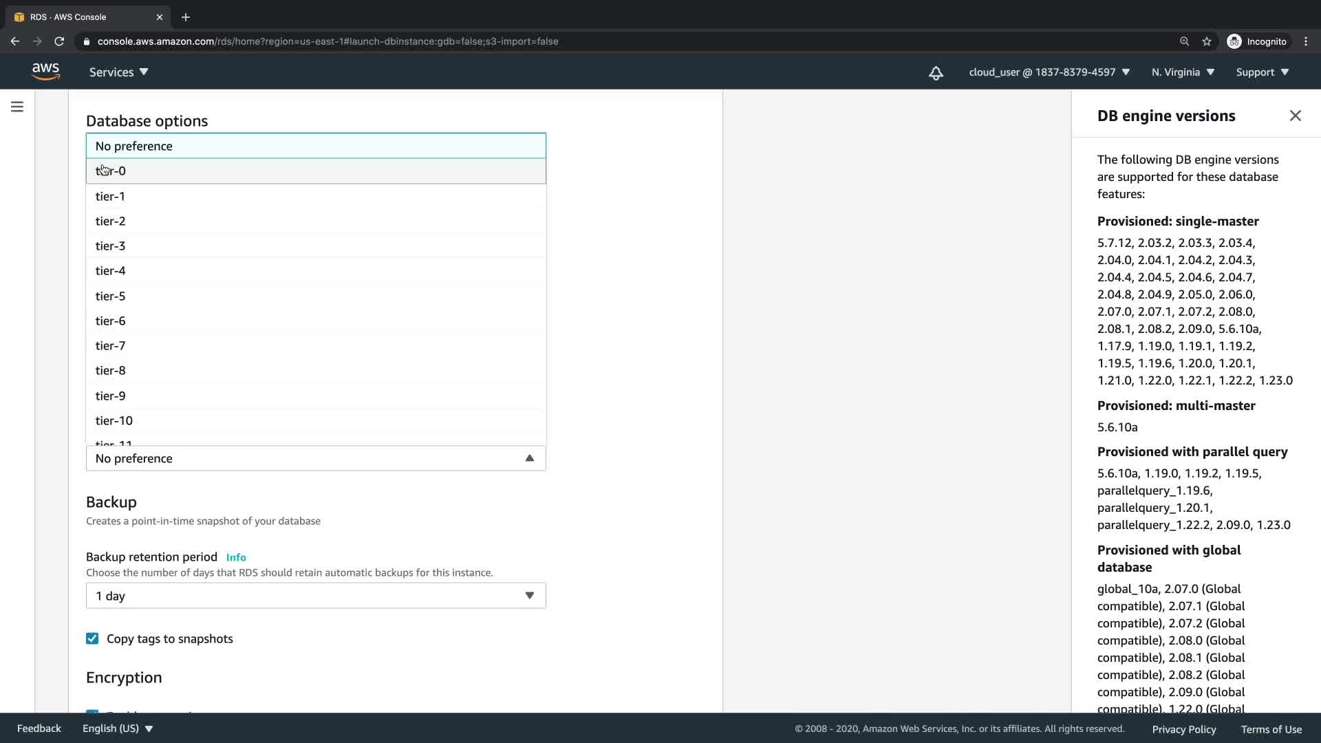Open Chrome three-dot menu
1321x743 pixels.
pyautogui.click(x=1306, y=41)
